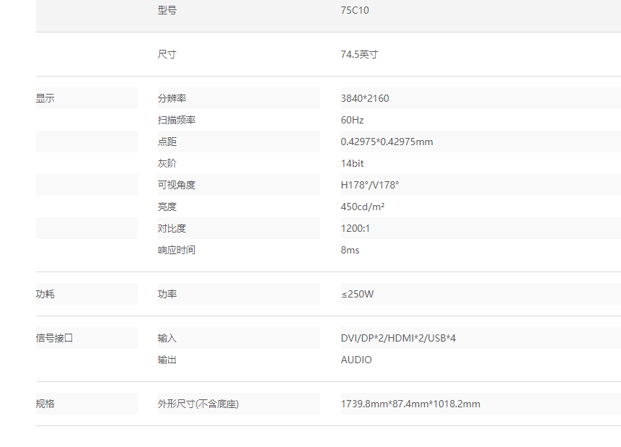The width and height of the screenshot is (621, 447).
Task: Click the 显示 category heading
Action: (x=45, y=98)
